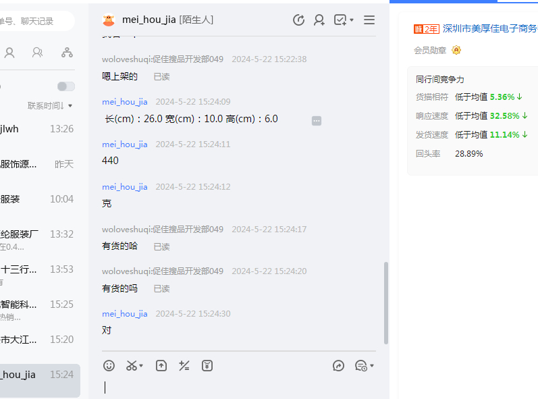Click the chat scrollbar thumb
The image size is (538, 399).
386,303
